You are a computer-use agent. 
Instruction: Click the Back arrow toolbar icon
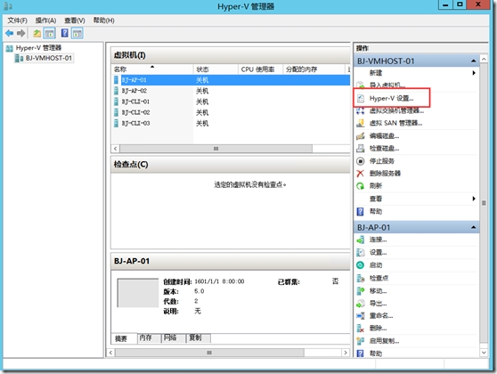(10, 33)
